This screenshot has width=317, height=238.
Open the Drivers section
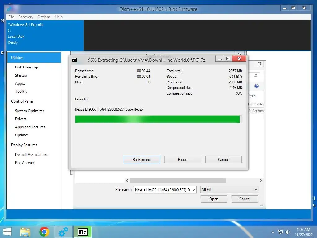pos(21,119)
